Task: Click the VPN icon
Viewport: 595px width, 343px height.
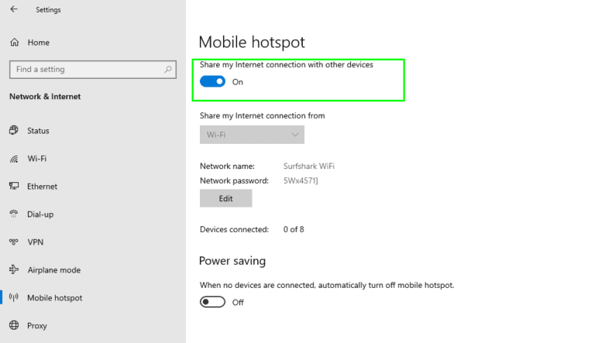Action: pyautogui.click(x=14, y=242)
